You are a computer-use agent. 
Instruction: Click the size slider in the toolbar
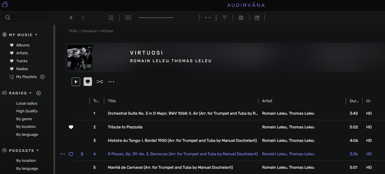point(156,18)
